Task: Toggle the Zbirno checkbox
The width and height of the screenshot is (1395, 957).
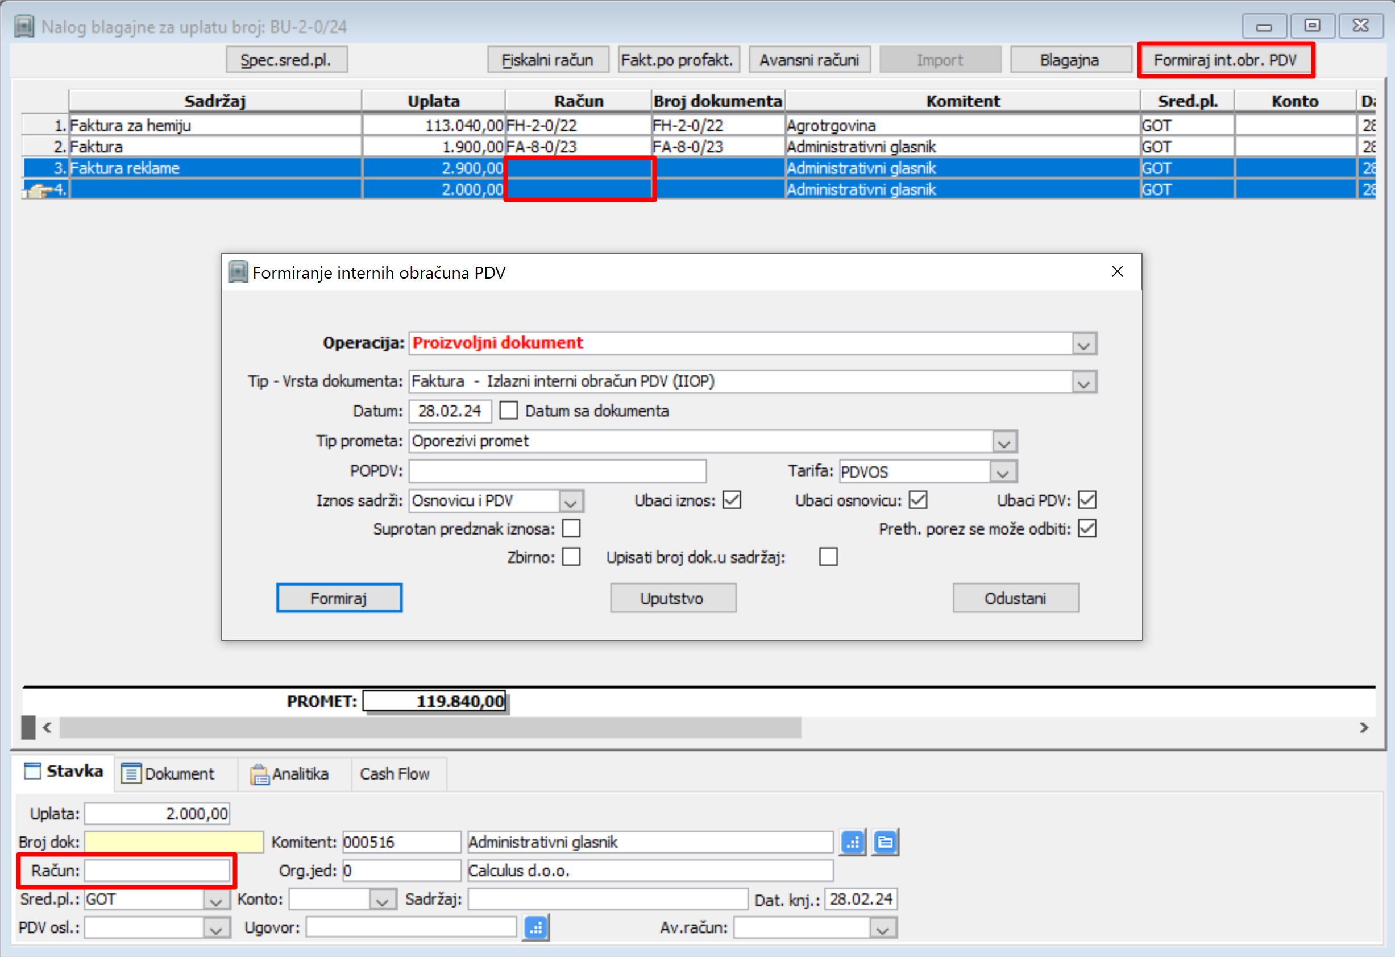Action: tap(571, 557)
